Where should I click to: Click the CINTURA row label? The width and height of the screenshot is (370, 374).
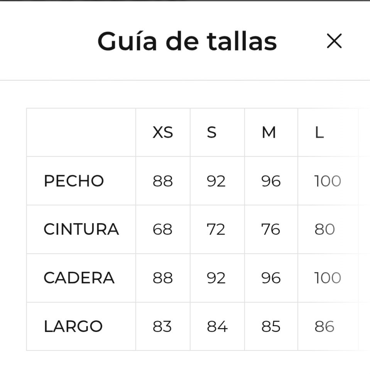click(x=81, y=229)
